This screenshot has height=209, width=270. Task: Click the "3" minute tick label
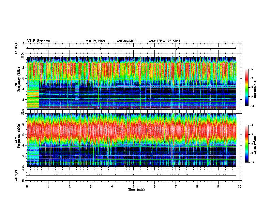tap(91, 186)
